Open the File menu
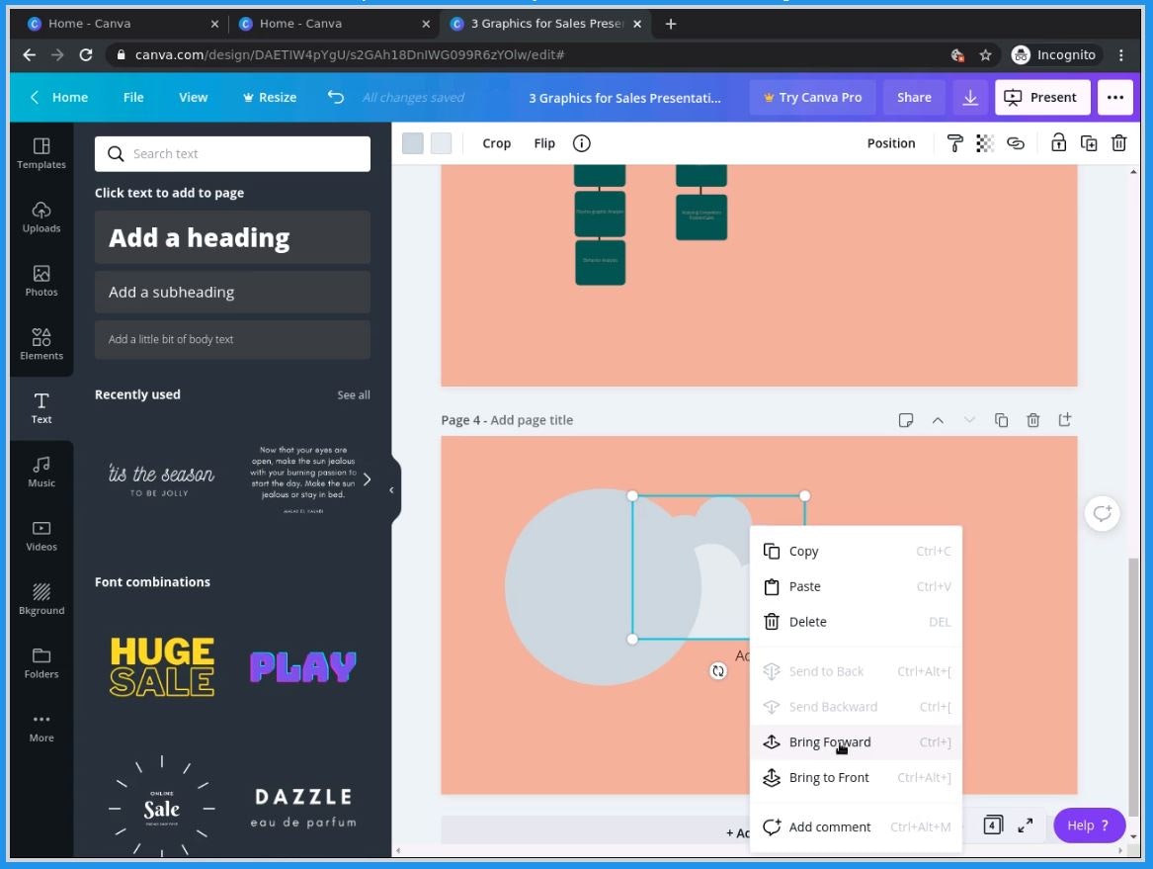Image resolution: width=1153 pixels, height=869 pixels. tap(132, 97)
